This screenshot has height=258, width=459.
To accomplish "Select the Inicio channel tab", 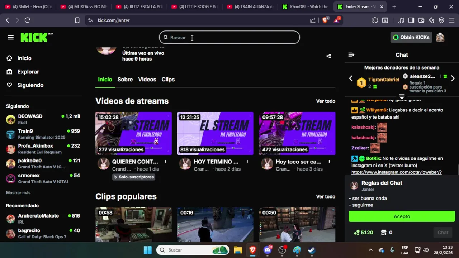I will click(x=105, y=80).
